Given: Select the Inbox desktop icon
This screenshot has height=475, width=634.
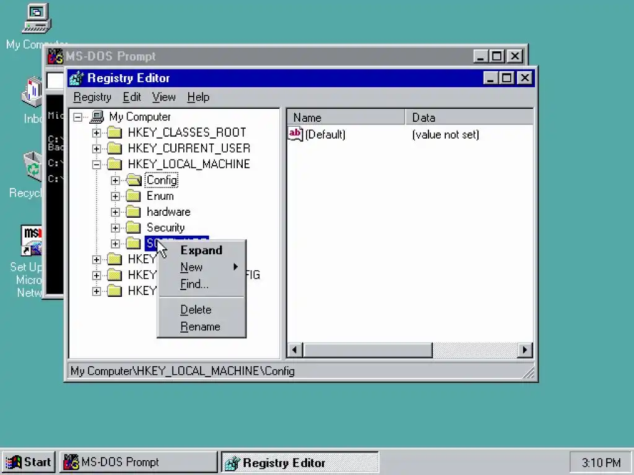Looking at the screenshot, I should (x=32, y=92).
